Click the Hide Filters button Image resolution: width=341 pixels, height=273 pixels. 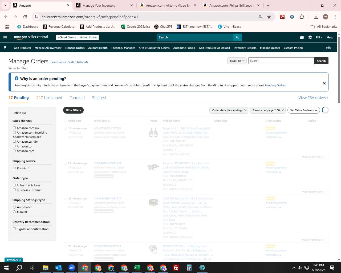tap(73, 110)
